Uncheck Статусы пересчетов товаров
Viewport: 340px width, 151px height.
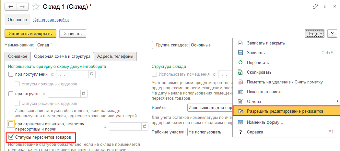(x=11, y=137)
